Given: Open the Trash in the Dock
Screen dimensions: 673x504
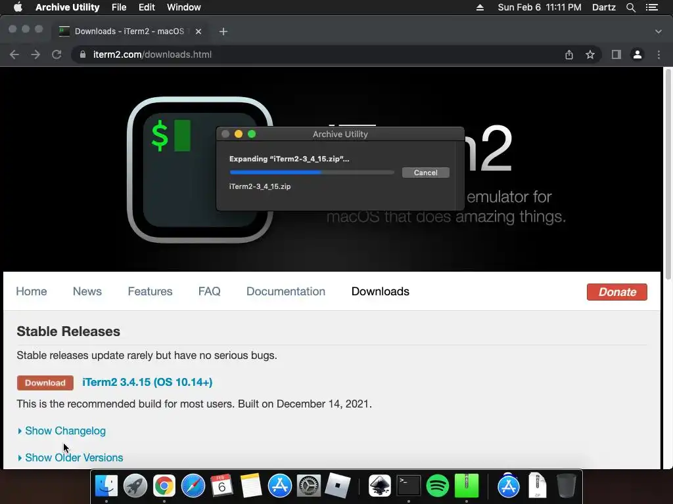Looking at the screenshot, I should [x=566, y=486].
